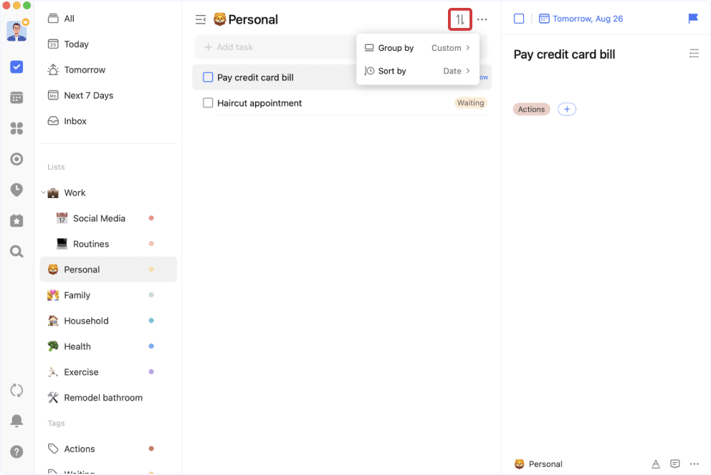This screenshot has height=475, width=711.
Task: Select the Personal list in sidebar
Action: pyautogui.click(x=108, y=270)
